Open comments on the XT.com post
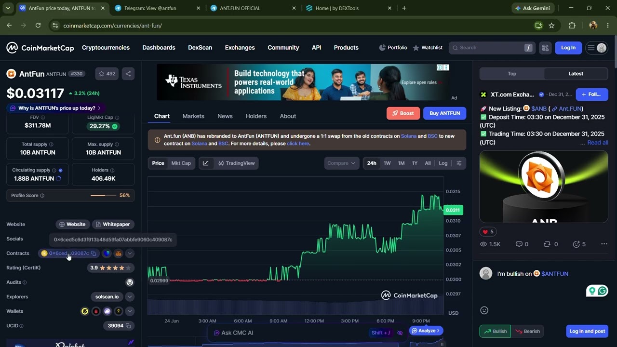This screenshot has height=347, width=617. [522, 244]
